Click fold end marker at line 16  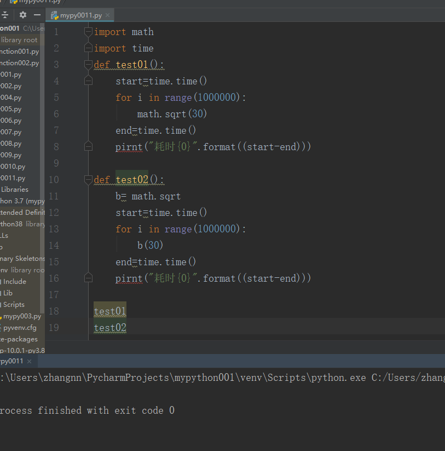click(88, 278)
